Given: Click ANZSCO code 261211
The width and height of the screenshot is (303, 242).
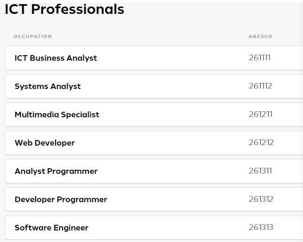Looking at the screenshot, I should tap(260, 114).
